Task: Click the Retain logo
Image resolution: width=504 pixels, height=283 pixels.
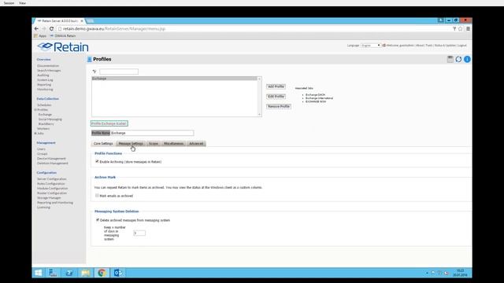Action: tap(63, 47)
